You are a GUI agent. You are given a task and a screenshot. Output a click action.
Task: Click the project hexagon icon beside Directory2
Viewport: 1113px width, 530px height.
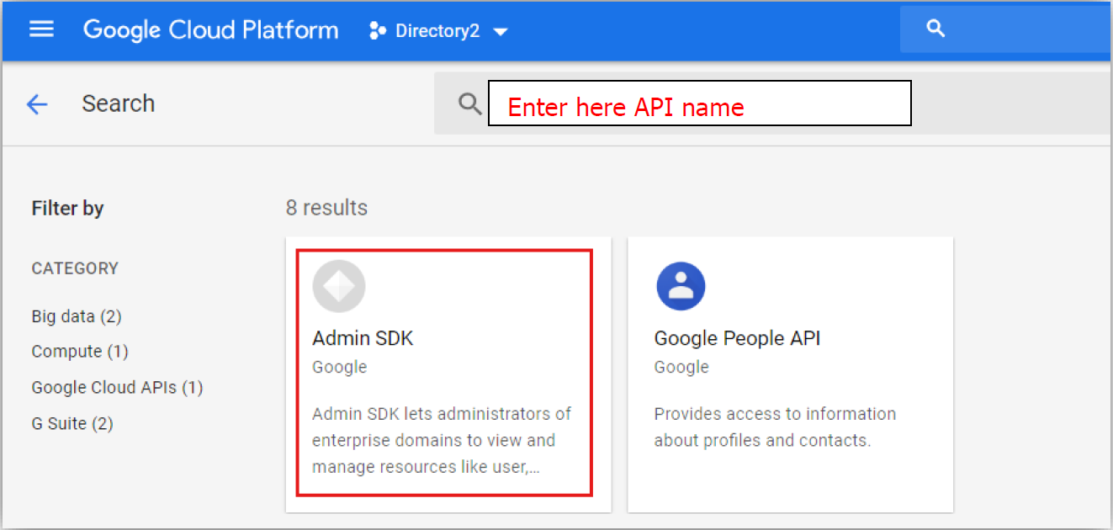click(x=377, y=31)
